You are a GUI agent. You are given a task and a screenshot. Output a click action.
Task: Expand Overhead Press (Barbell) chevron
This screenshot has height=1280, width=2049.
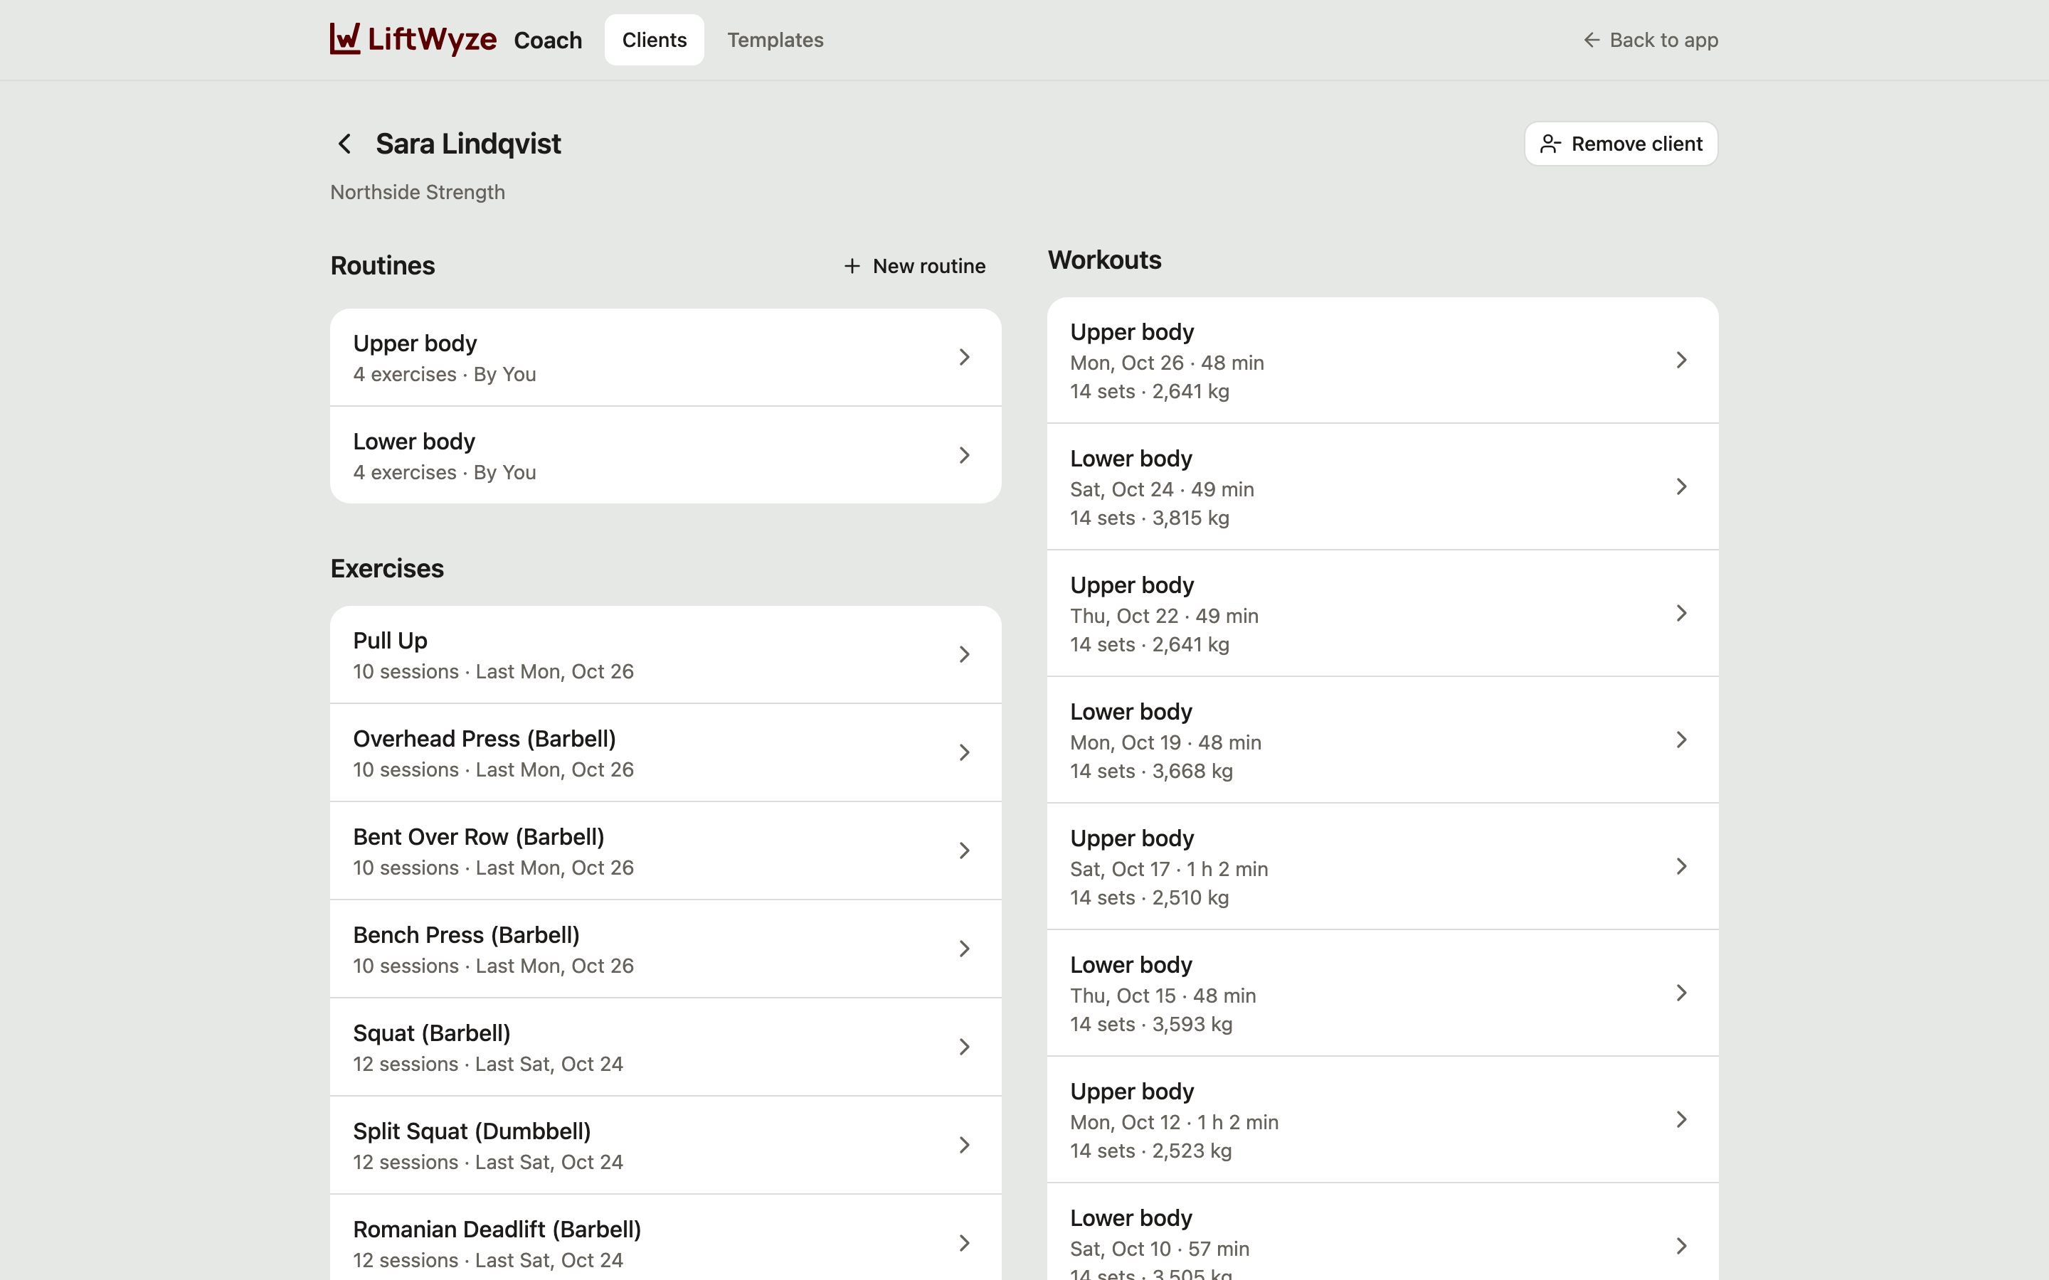[x=965, y=752]
